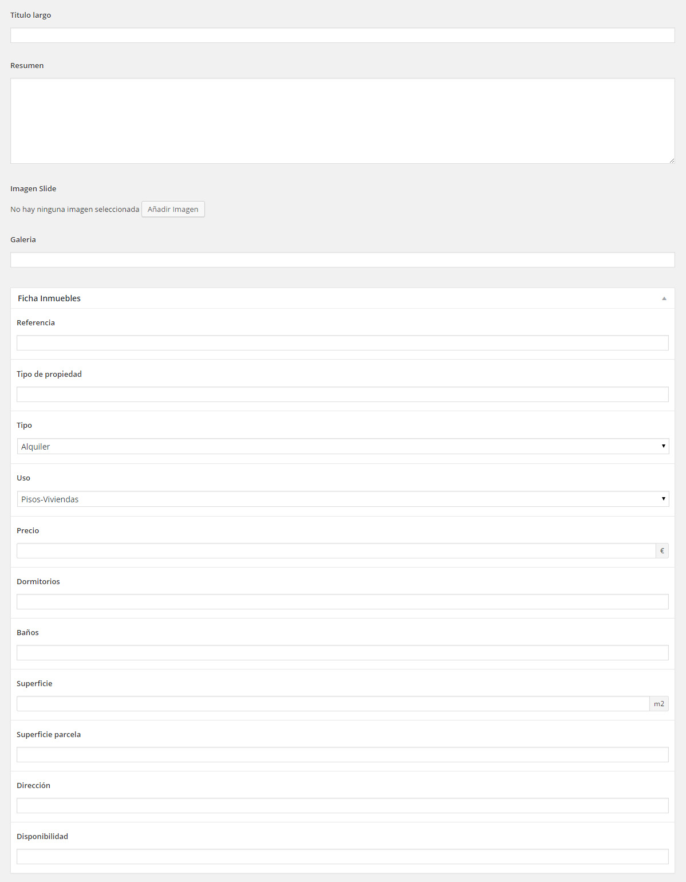Focus the Dormitorios input field
Screen dimensions: 686x882
click(342, 602)
